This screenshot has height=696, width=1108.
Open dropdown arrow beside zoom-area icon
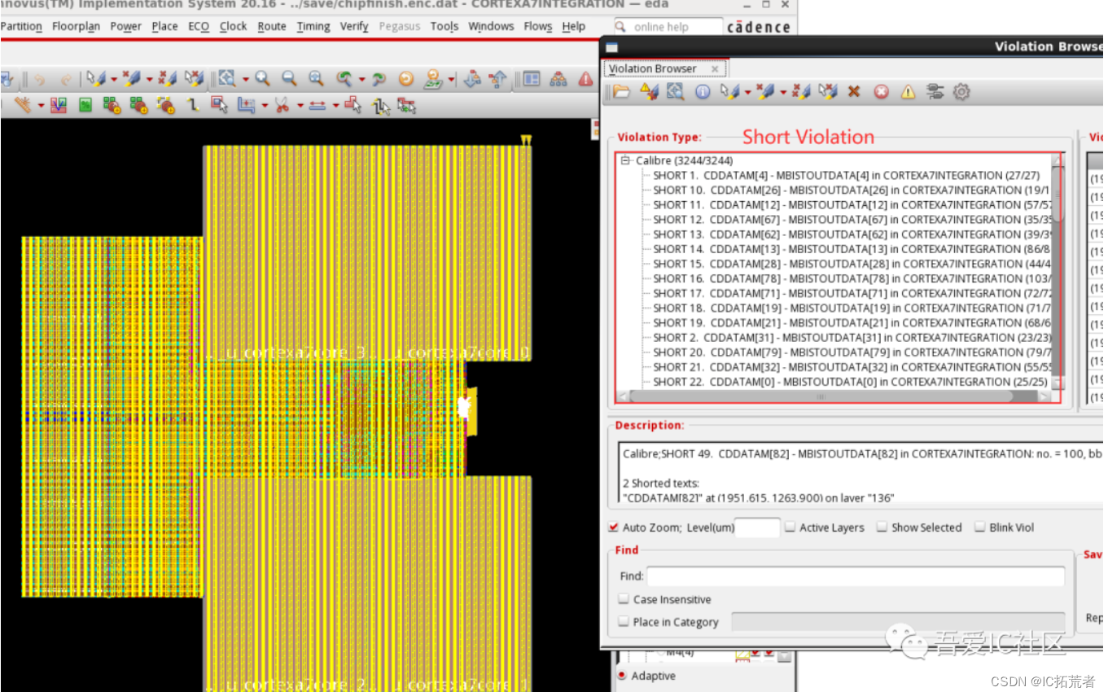(x=246, y=80)
